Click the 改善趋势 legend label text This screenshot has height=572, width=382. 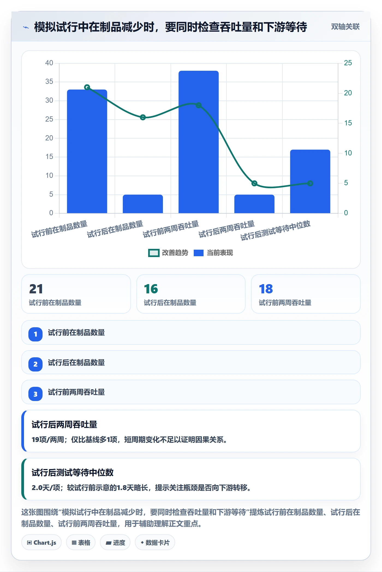point(175,253)
